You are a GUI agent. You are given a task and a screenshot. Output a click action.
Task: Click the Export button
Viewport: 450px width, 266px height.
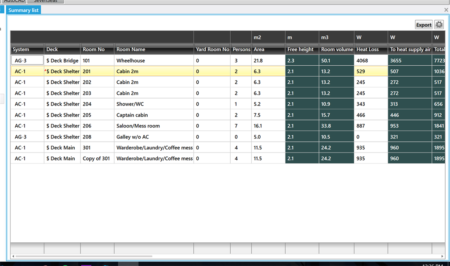pos(424,25)
